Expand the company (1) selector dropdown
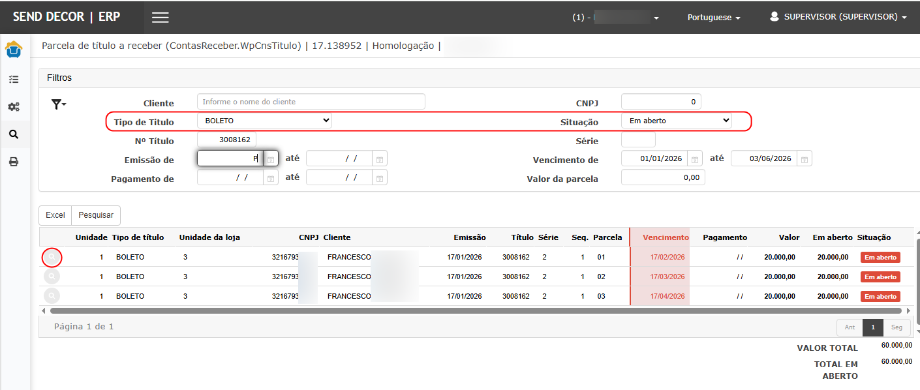 [x=616, y=18]
